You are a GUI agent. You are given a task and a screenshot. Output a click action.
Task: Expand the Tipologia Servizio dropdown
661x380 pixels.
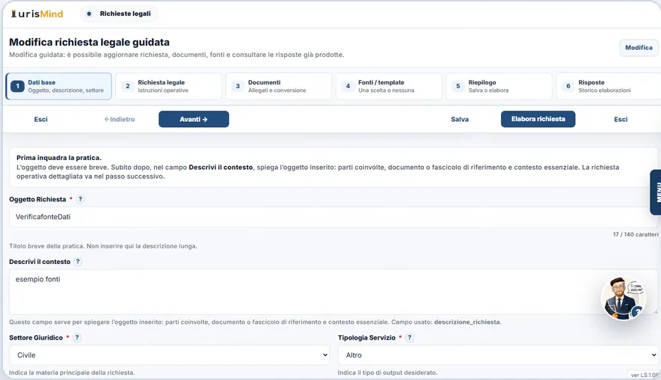tap(498, 355)
